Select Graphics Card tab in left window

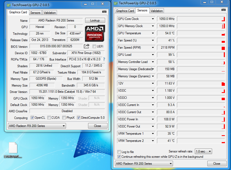[x=18, y=12]
